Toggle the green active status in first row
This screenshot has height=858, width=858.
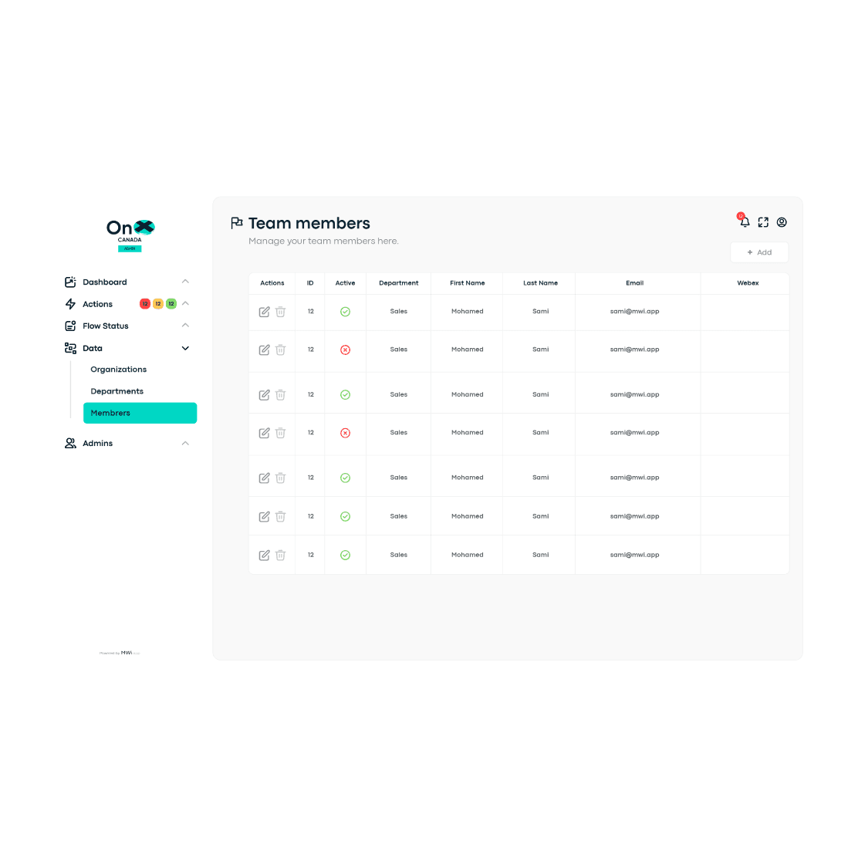coord(345,312)
